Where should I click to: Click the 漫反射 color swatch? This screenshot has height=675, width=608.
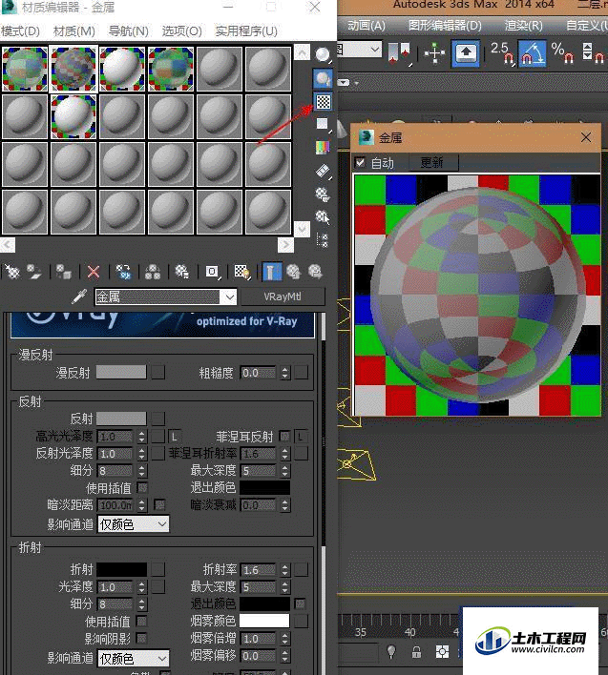point(121,373)
